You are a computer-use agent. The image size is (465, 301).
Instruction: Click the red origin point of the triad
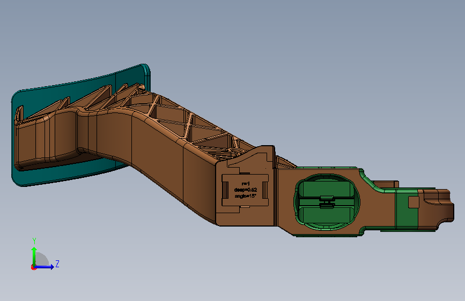[x=33, y=267]
